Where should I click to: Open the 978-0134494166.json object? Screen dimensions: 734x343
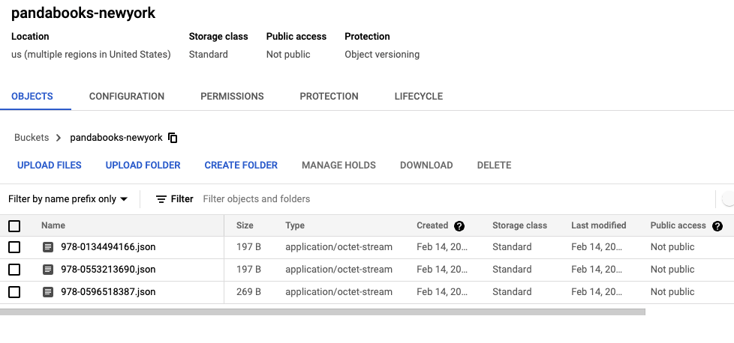pyautogui.click(x=108, y=247)
